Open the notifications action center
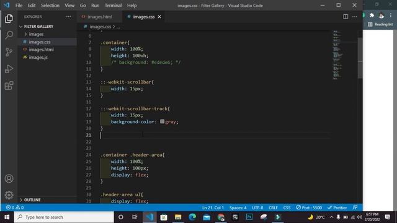The width and height of the screenshot is (397, 223). pyautogui.click(x=387, y=217)
